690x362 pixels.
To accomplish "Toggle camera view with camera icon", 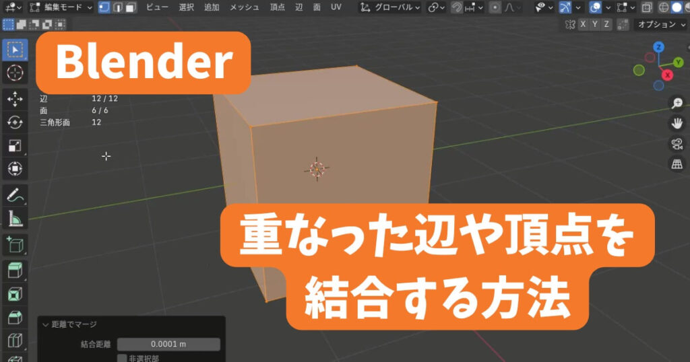I will [x=677, y=144].
